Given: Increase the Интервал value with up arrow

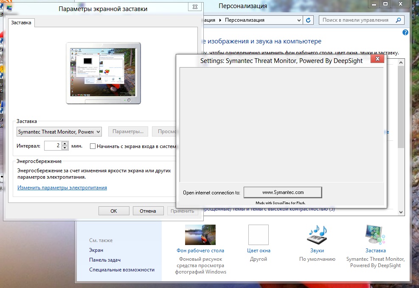Looking at the screenshot, I should 65,144.
